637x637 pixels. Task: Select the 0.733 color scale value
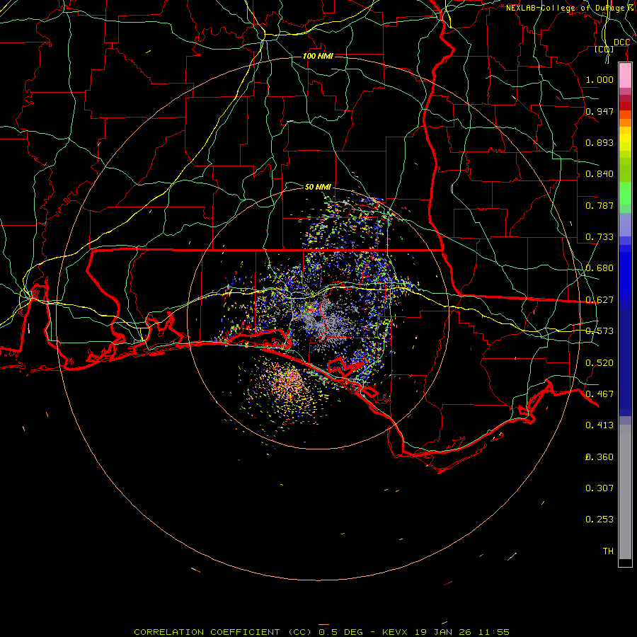[x=599, y=237]
